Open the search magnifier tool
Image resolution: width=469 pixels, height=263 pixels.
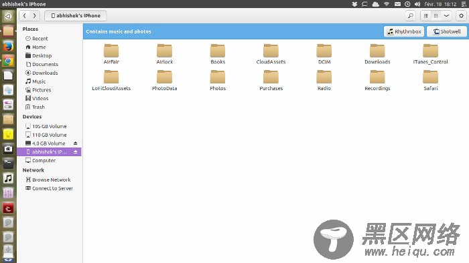point(410,15)
